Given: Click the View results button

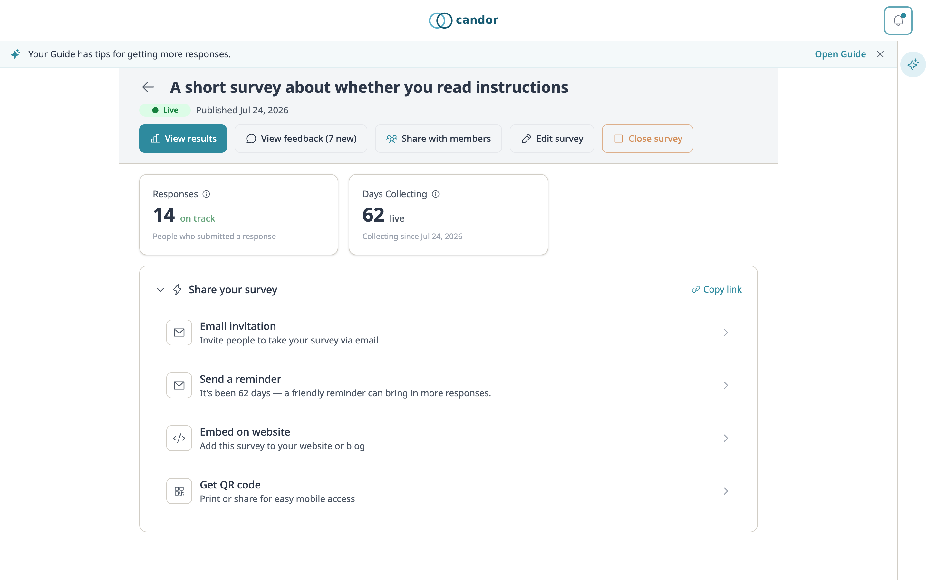Looking at the screenshot, I should (x=183, y=139).
